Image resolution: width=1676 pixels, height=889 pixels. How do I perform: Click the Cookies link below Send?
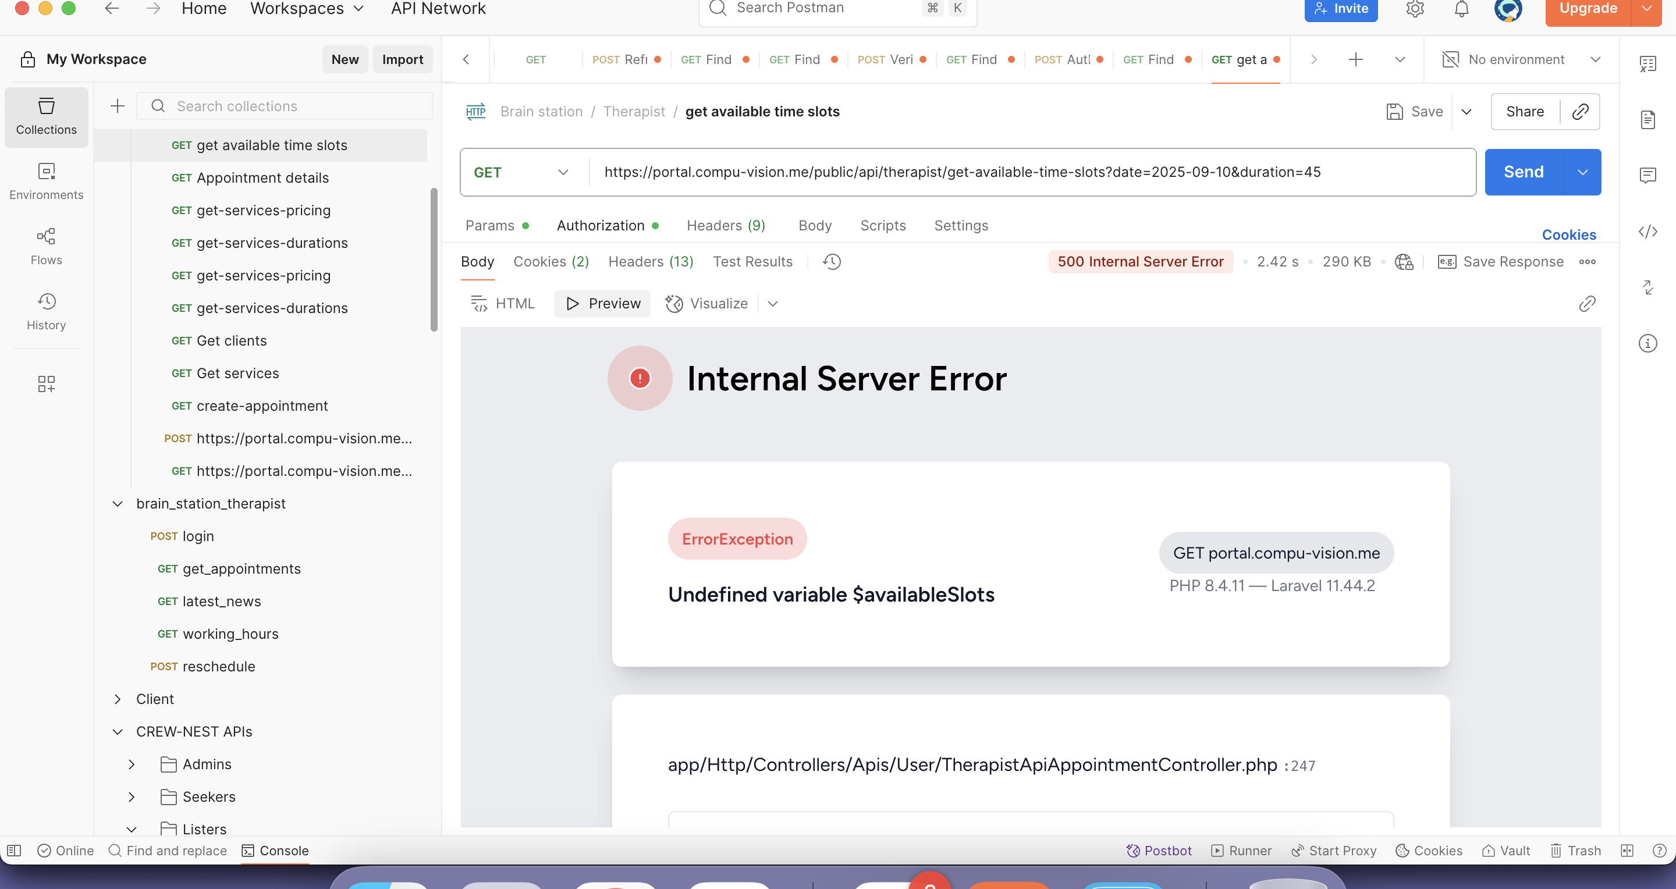pos(1569,235)
